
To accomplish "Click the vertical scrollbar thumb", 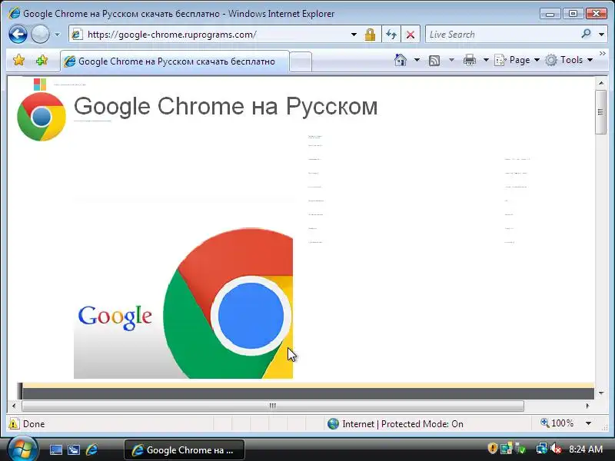I will tap(601, 112).
